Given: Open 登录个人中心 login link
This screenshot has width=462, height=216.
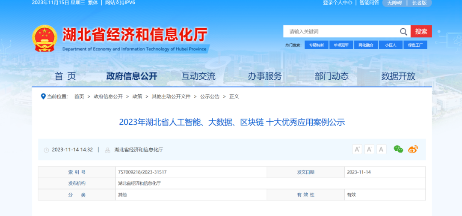Looking at the screenshot, I should [x=338, y=3].
